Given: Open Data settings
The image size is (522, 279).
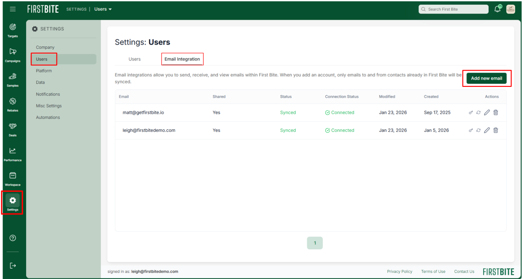Looking at the screenshot, I should click(40, 82).
